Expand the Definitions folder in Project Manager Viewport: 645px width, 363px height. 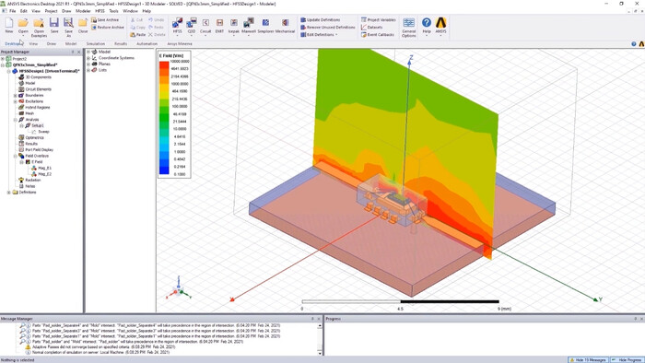(x=8, y=192)
